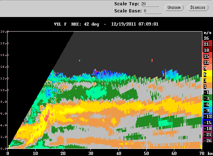Click the 26 m/s color legend swatch
213x156 pixels.
click(207, 38)
